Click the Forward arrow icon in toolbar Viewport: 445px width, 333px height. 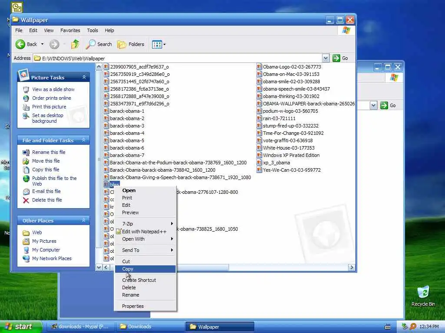coord(54,44)
